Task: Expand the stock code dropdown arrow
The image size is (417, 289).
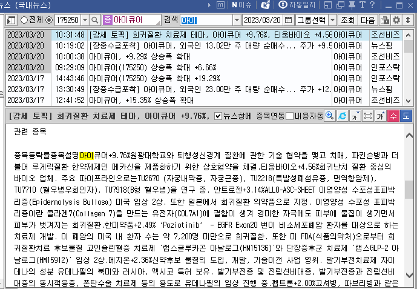Action: click(85, 20)
